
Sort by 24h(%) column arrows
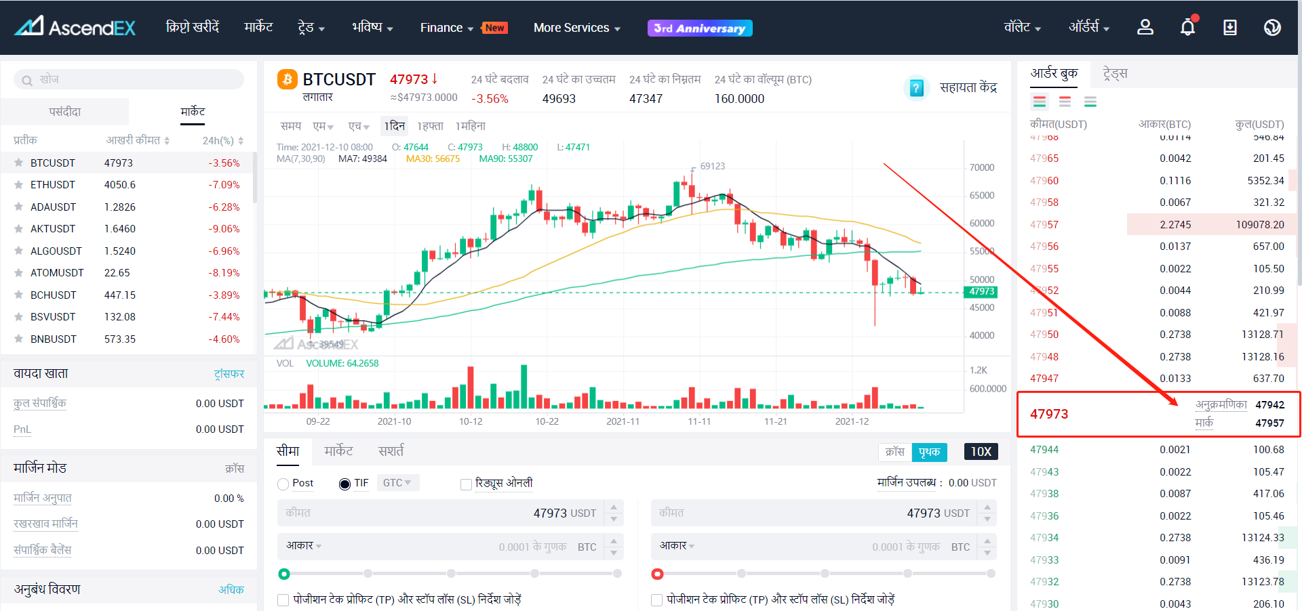241,140
